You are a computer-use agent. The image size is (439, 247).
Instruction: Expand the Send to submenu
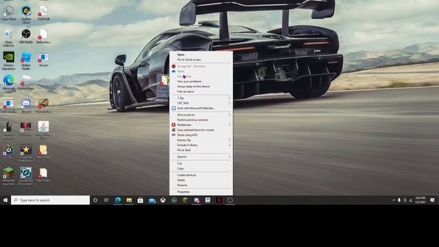pos(201,157)
